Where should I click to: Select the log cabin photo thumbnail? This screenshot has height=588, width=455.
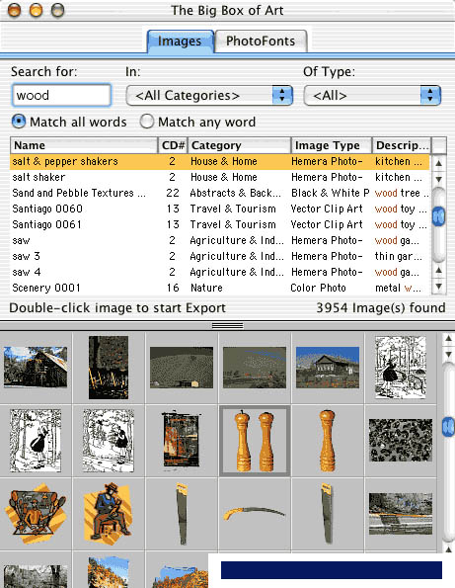36,367
